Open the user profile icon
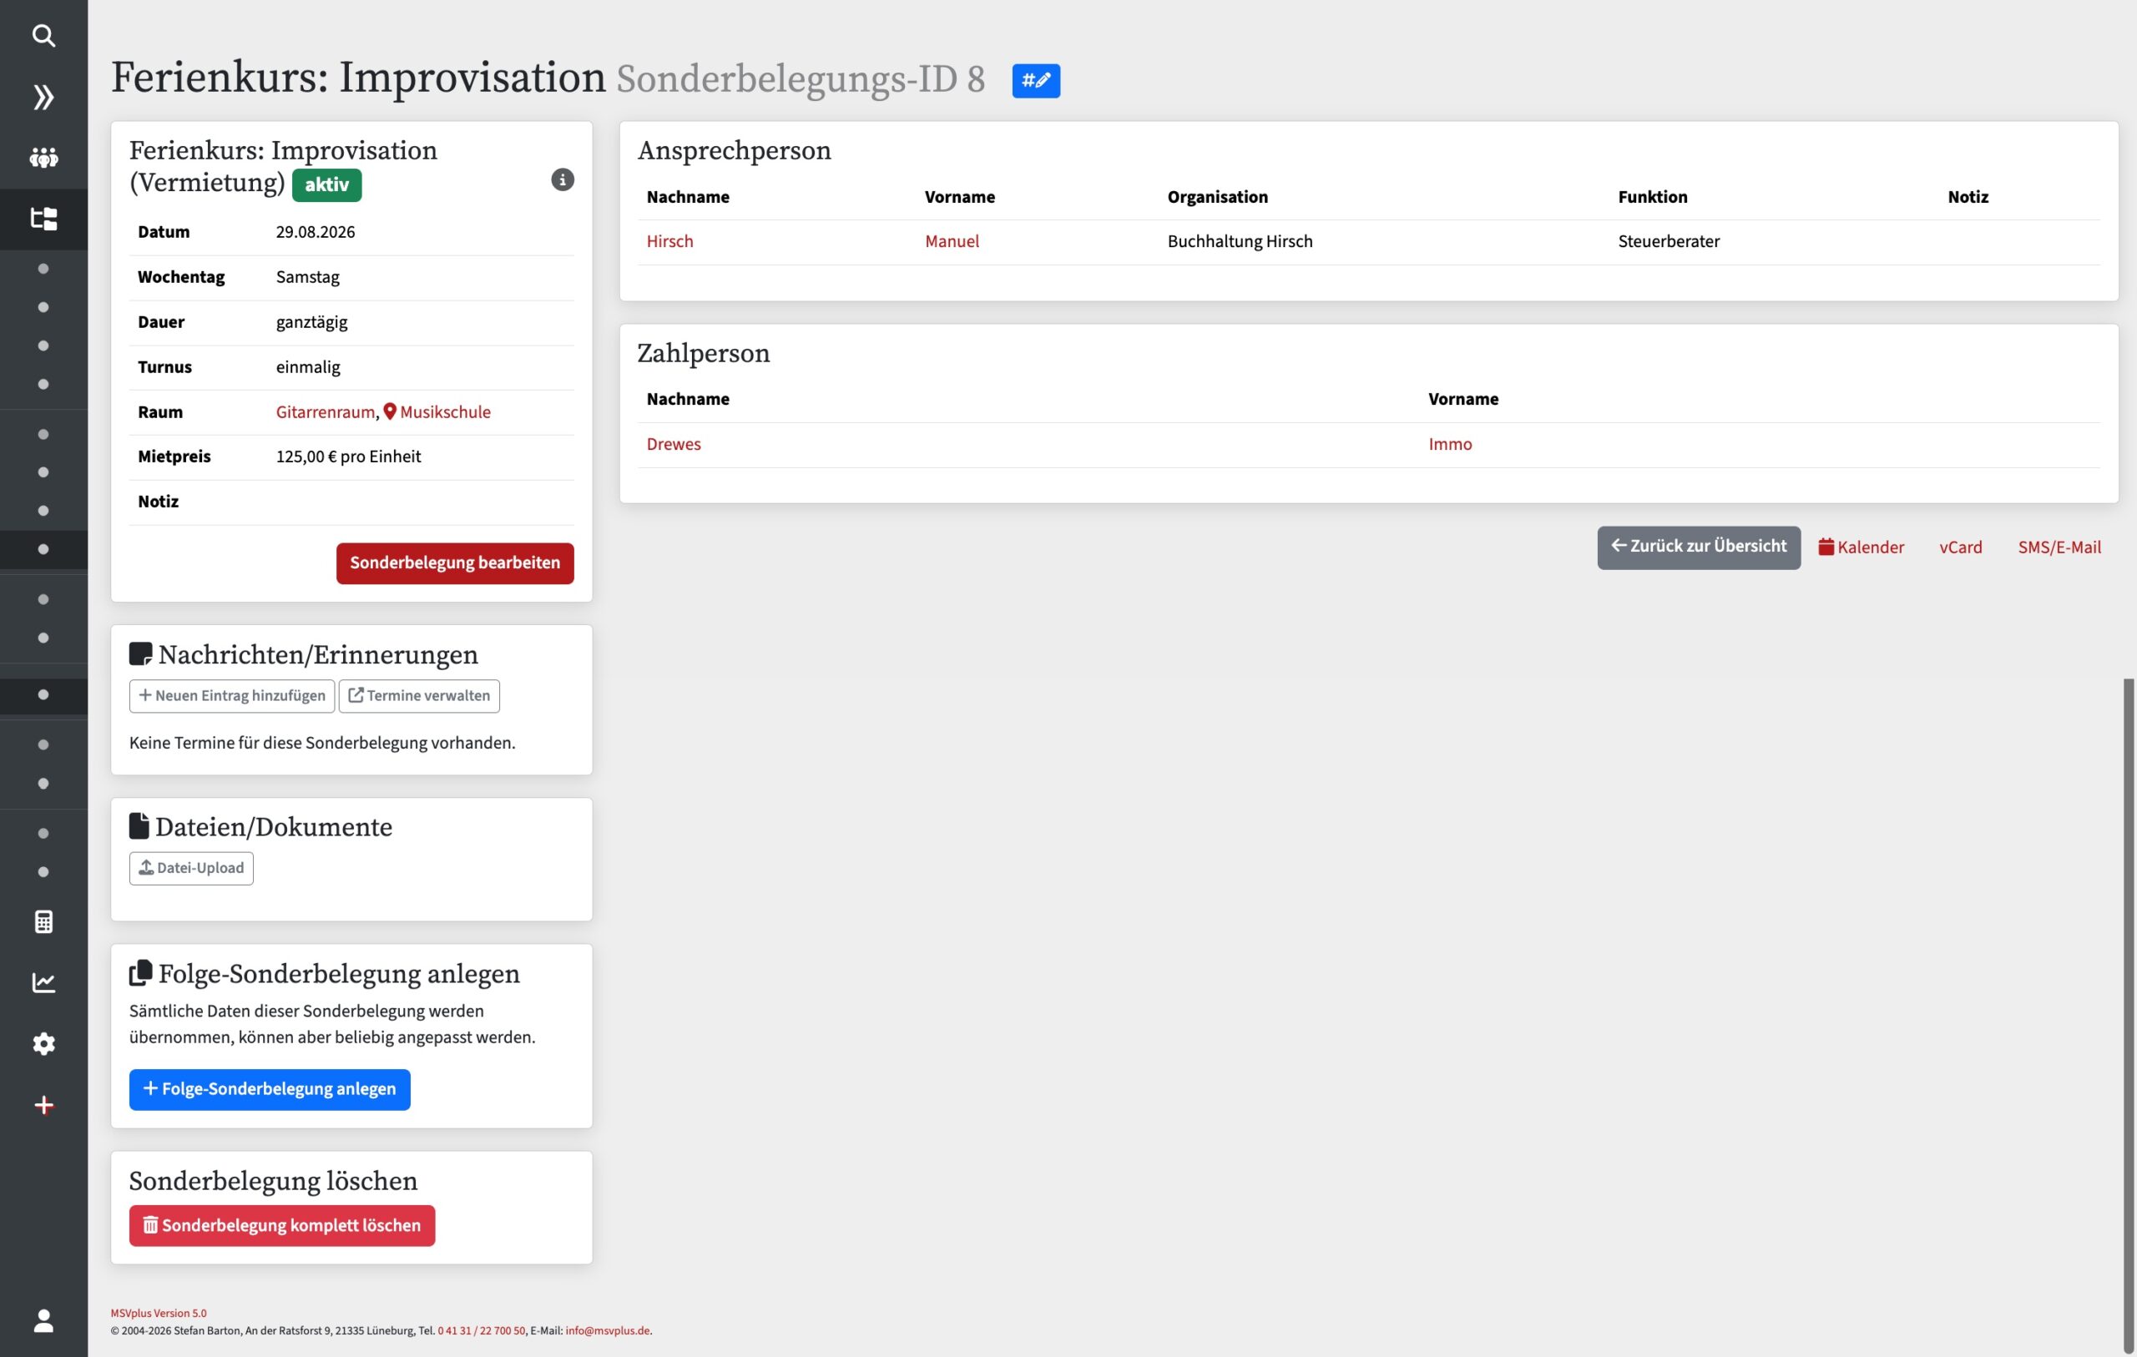 43,1320
